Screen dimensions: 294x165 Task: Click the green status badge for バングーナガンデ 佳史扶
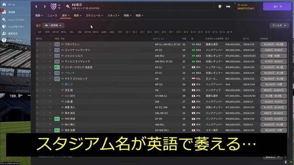tap(57, 67)
